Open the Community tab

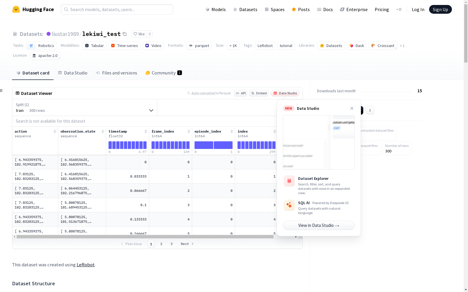tap(164, 73)
